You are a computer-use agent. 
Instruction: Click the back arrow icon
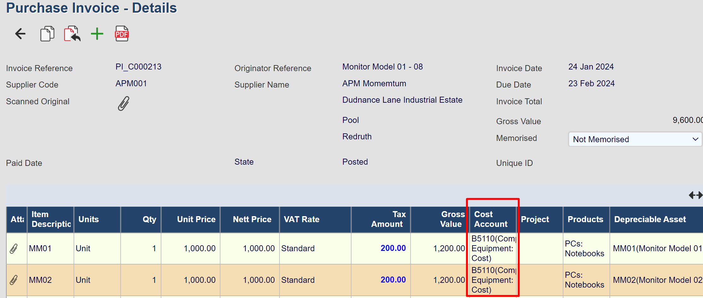tap(21, 34)
